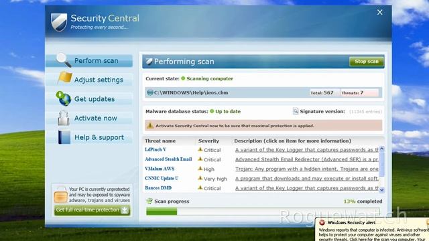
Task: Click the Total: 567 counter
Action: pyautogui.click(x=324, y=92)
